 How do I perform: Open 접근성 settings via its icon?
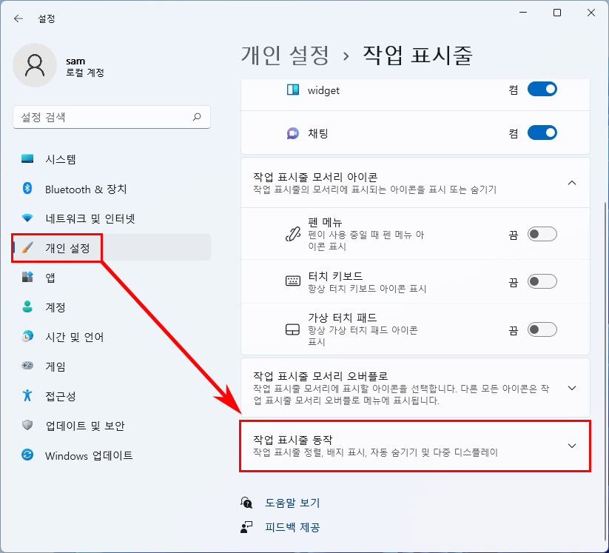[x=28, y=395]
